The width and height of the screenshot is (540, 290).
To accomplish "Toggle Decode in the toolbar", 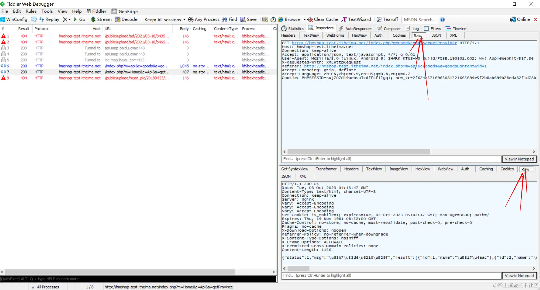I will click(126, 19).
